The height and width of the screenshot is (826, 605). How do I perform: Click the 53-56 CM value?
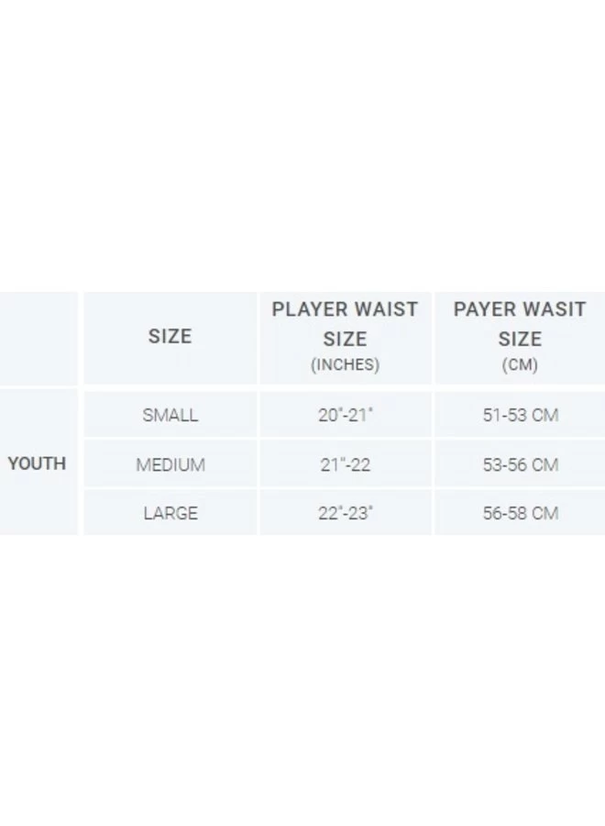pyautogui.click(x=520, y=464)
